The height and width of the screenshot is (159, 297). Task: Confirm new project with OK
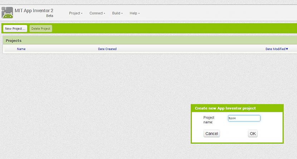tap(253, 134)
